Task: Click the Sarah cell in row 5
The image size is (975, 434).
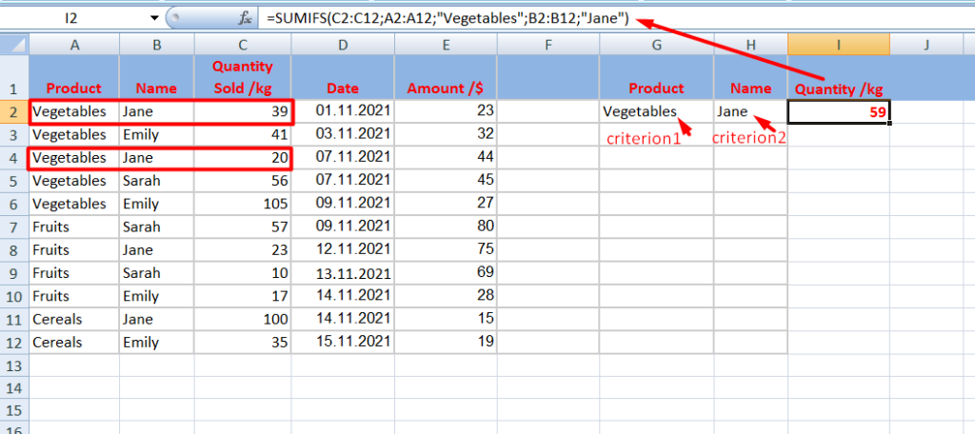Action: (157, 181)
